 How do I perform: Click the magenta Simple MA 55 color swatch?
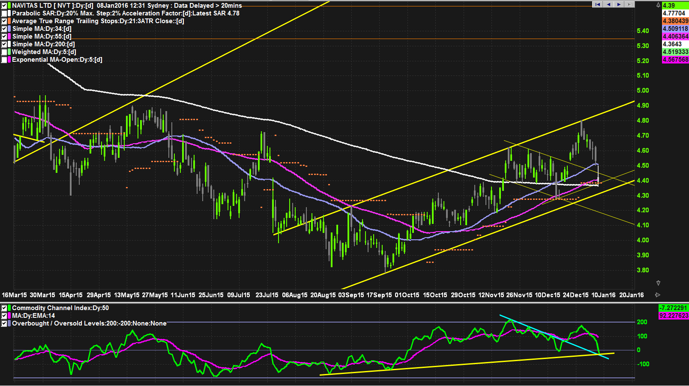point(9,36)
